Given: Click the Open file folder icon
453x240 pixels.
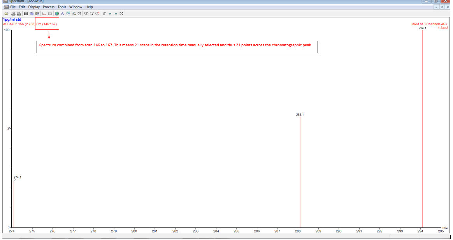Looking at the screenshot, I should [7, 14].
